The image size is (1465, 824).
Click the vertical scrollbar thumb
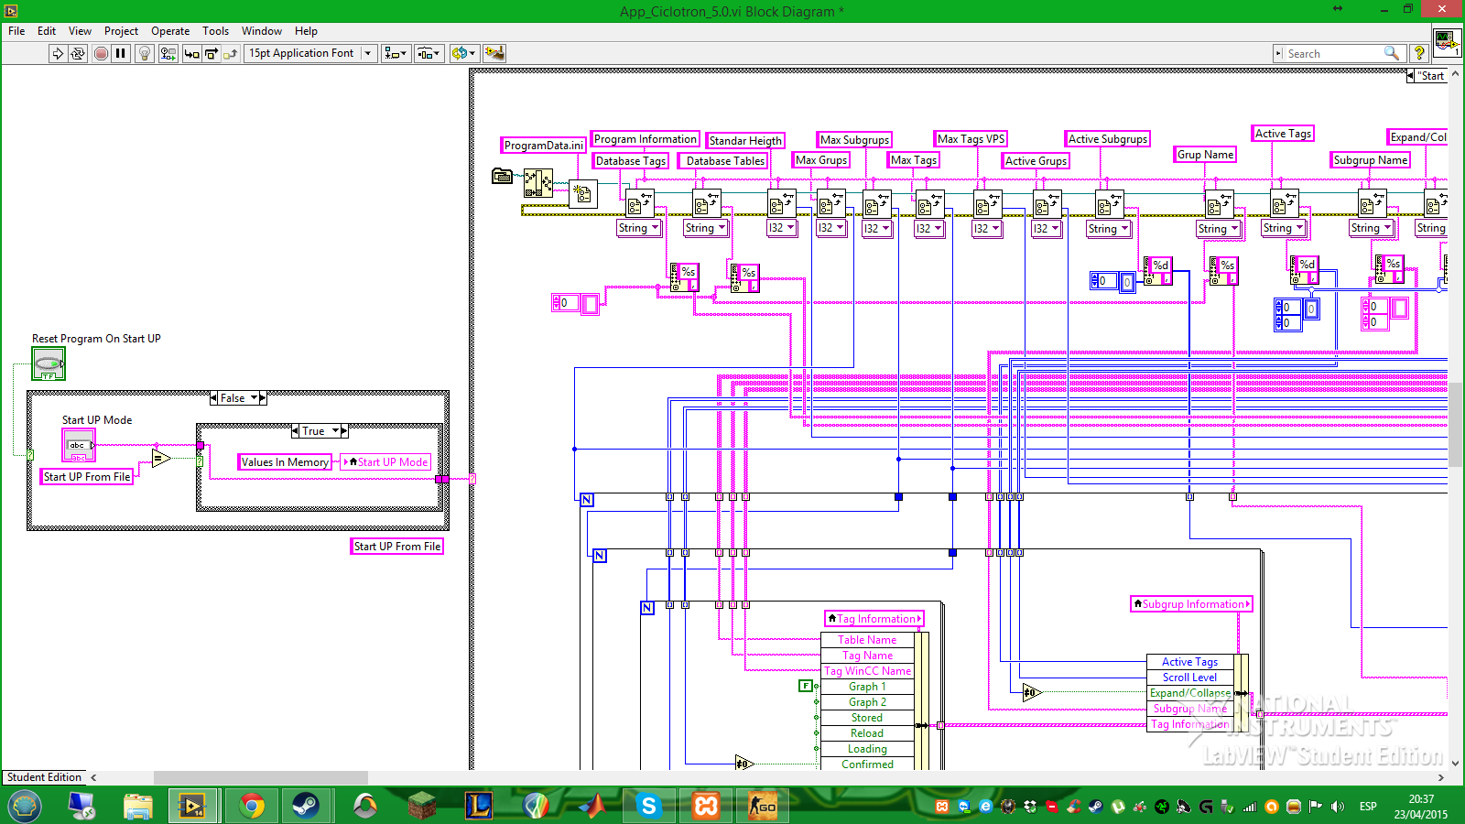click(x=1456, y=425)
